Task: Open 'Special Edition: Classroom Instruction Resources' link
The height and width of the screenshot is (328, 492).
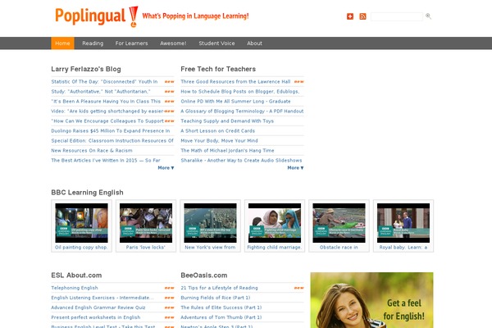Action: [112, 140]
